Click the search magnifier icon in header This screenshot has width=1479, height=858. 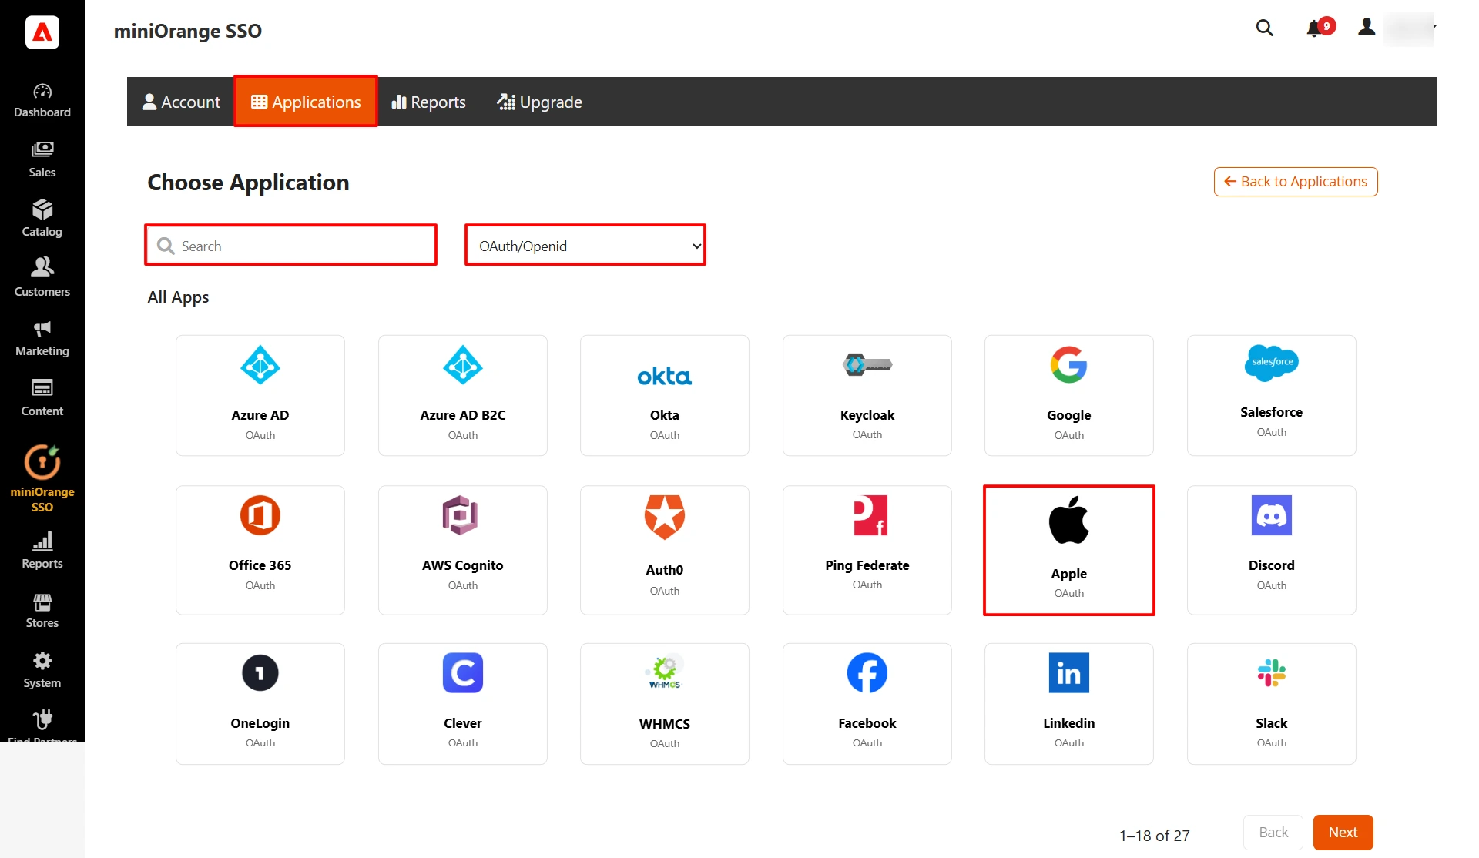click(1264, 28)
